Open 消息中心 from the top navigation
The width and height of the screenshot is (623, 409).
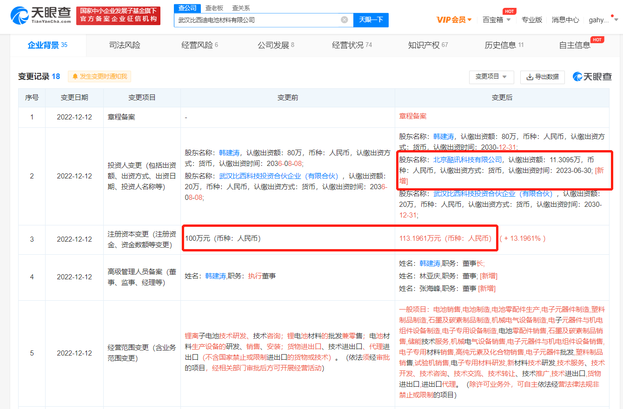(x=565, y=20)
